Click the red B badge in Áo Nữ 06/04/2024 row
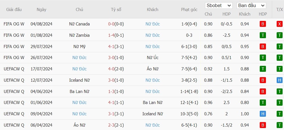This screenshot has width=284, height=130. click(x=263, y=125)
